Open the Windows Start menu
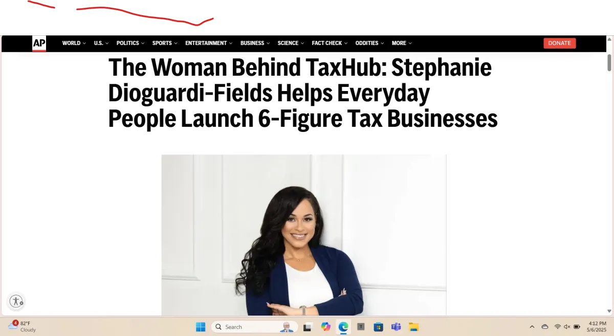The height and width of the screenshot is (336, 614). (200, 327)
